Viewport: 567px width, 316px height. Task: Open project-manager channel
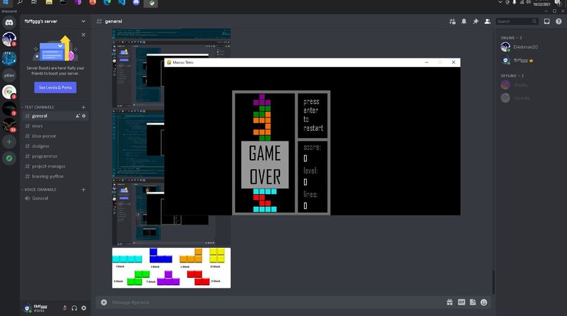pyautogui.click(x=55, y=167)
